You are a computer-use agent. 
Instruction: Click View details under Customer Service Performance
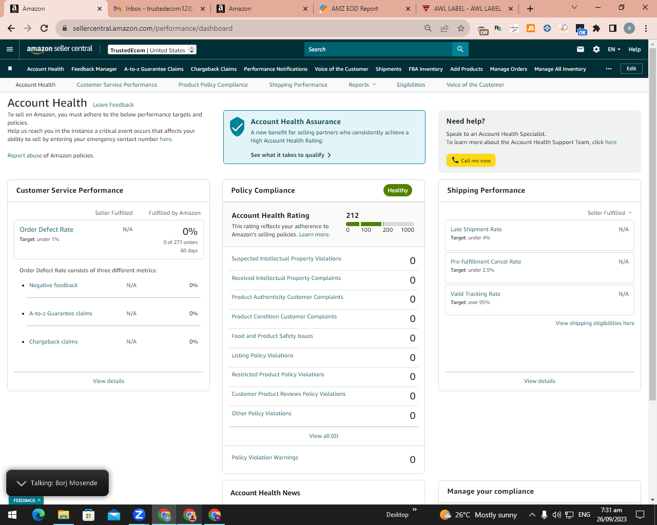[108, 381]
